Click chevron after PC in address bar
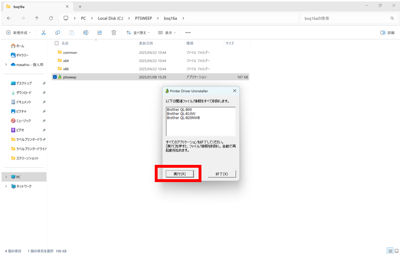Screen dimensions: 400x254 point(92,19)
